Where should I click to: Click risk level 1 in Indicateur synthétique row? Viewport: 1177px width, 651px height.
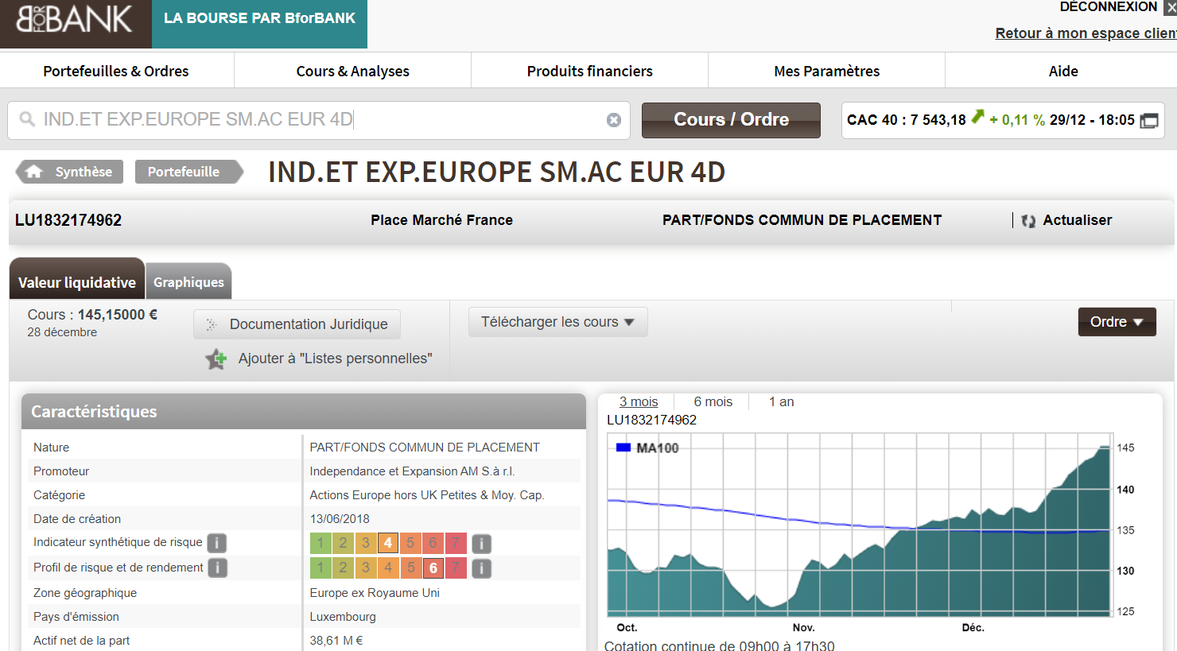pos(320,543)
